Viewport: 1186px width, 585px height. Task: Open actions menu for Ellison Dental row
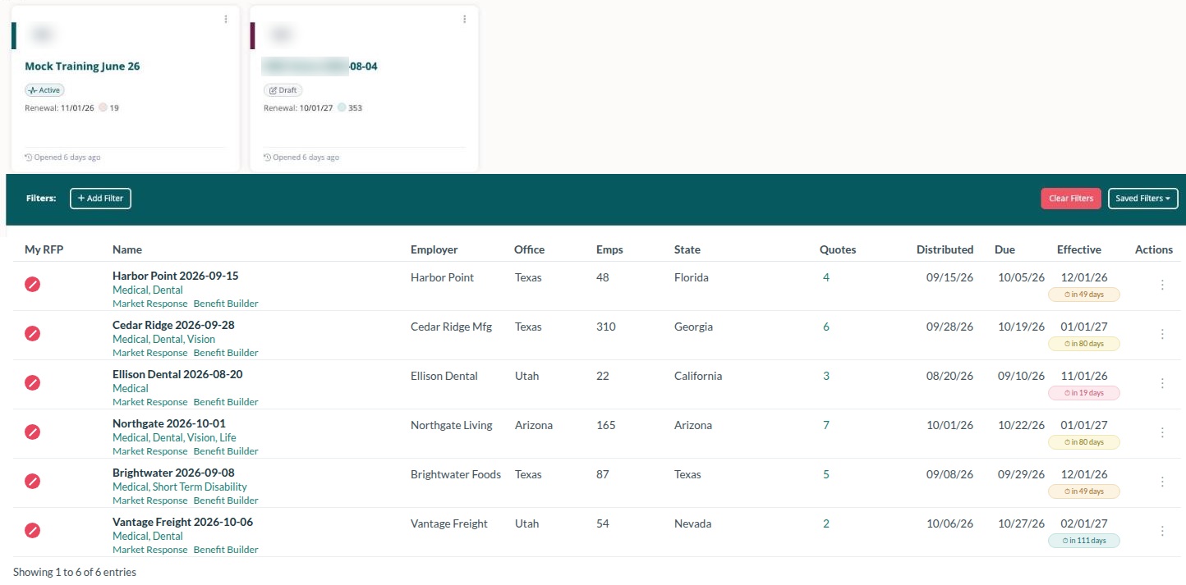click(1162, 383)
